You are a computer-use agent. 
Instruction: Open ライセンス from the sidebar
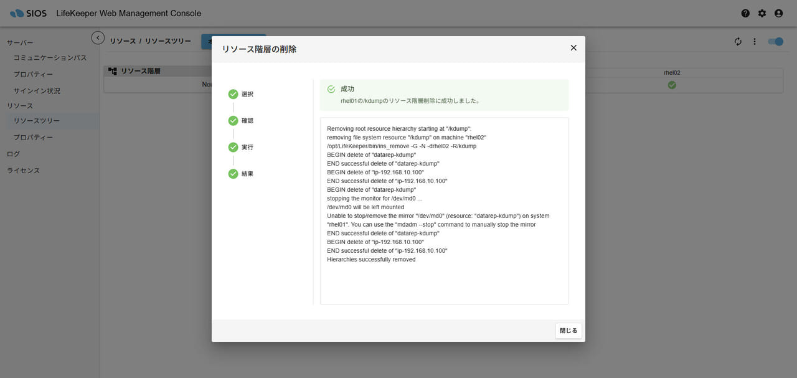pyautogui.click(x=23, y=171)
